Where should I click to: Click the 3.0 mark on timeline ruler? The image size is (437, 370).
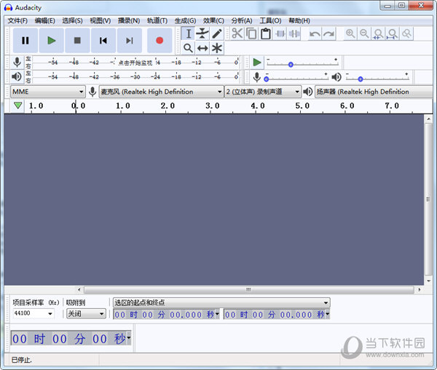[213, 106]
